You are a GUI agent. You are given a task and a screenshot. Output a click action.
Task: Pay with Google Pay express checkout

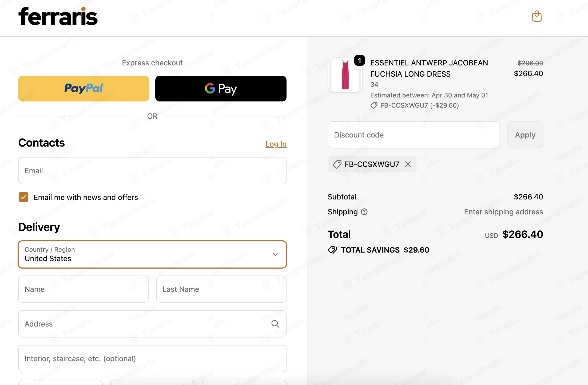pos(221,89)
